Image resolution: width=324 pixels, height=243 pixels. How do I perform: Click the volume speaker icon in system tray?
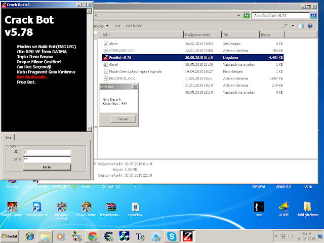click(x=291, y=236)
